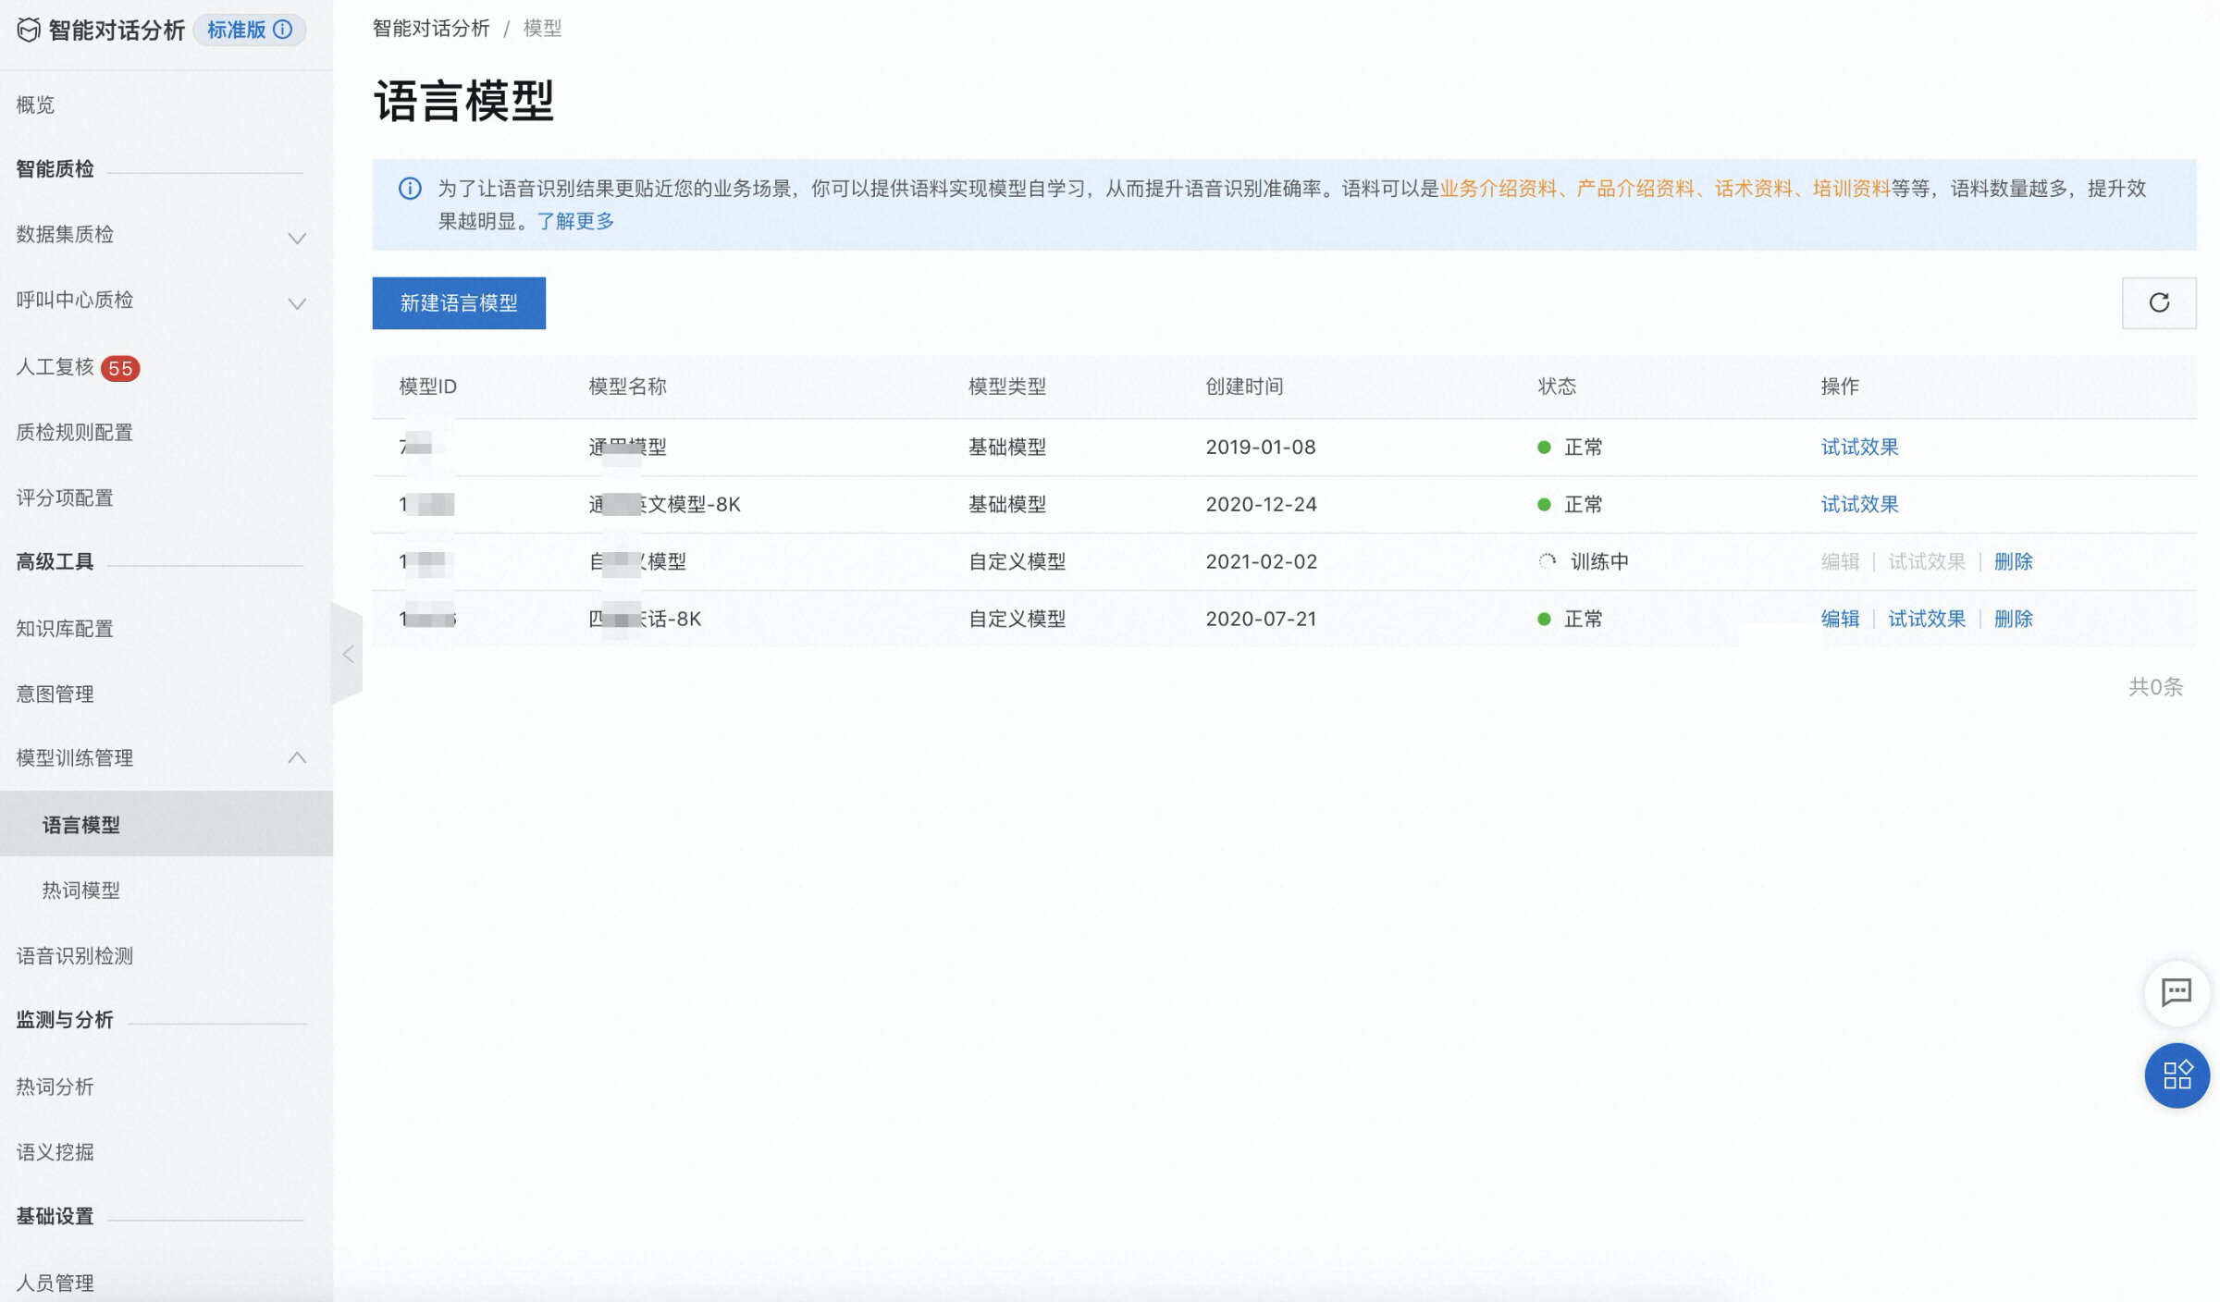Click 试试效果 for the 2020-07-21 model
This screenshot has height=1302, width=2220.
[1927, 619]
